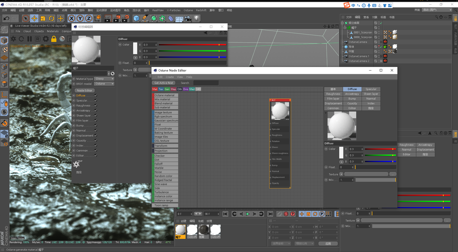Click the Get Active Mat button

(x=164, y=83)
